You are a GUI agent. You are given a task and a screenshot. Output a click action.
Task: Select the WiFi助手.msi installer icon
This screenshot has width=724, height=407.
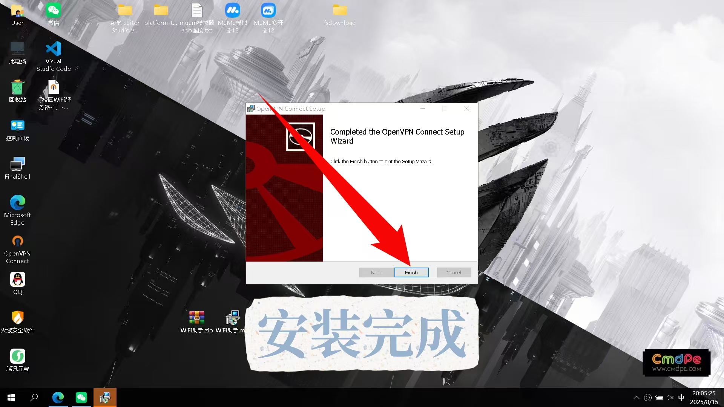(x=231, y=322)
